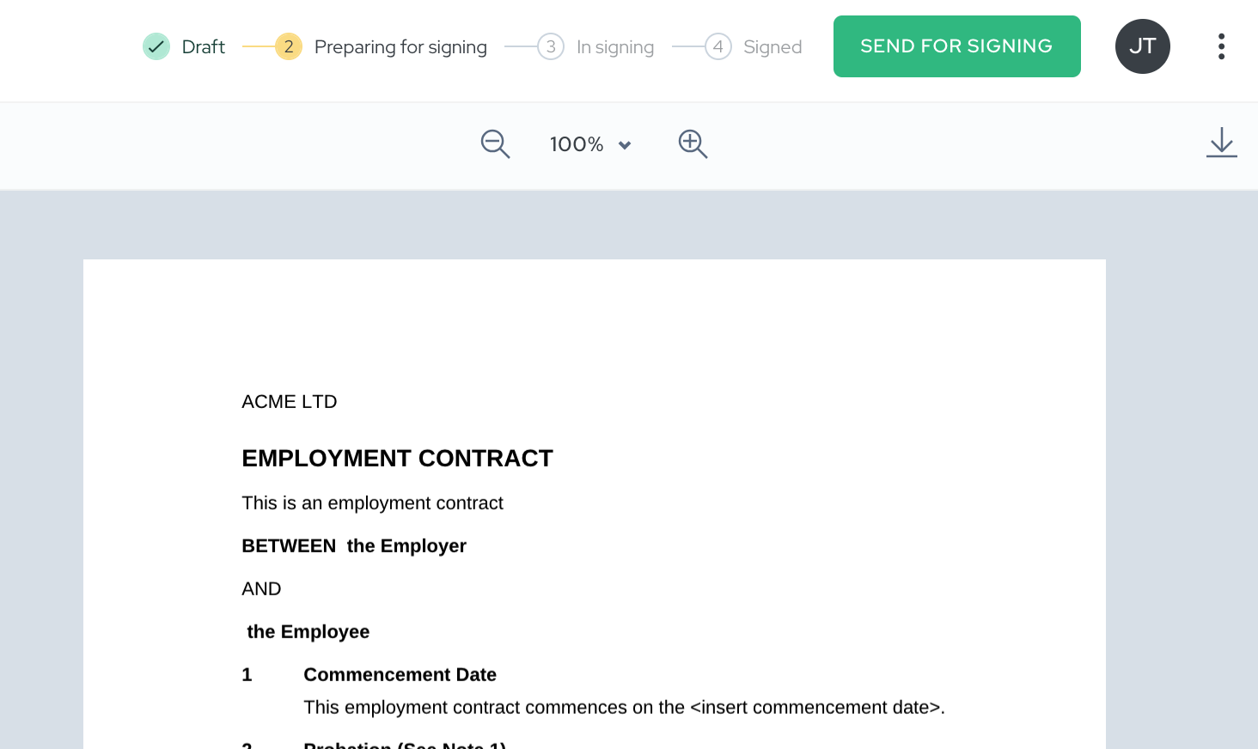Screen dimensions: 1258x749
Task: Click the In signing stage label
Action: 614,46
